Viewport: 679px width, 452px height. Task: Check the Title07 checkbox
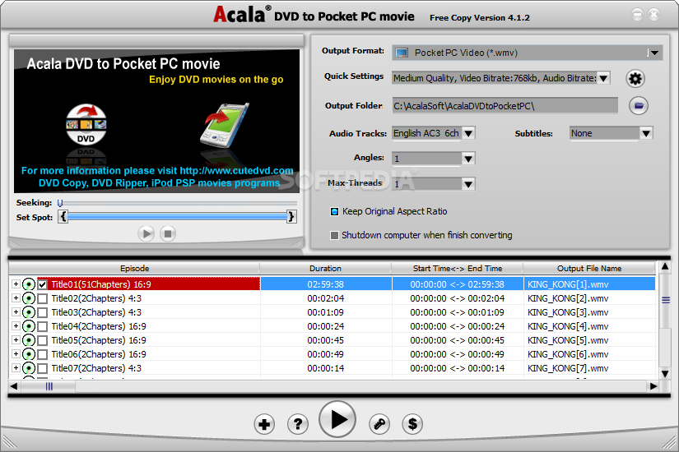[x=43, y=368]
